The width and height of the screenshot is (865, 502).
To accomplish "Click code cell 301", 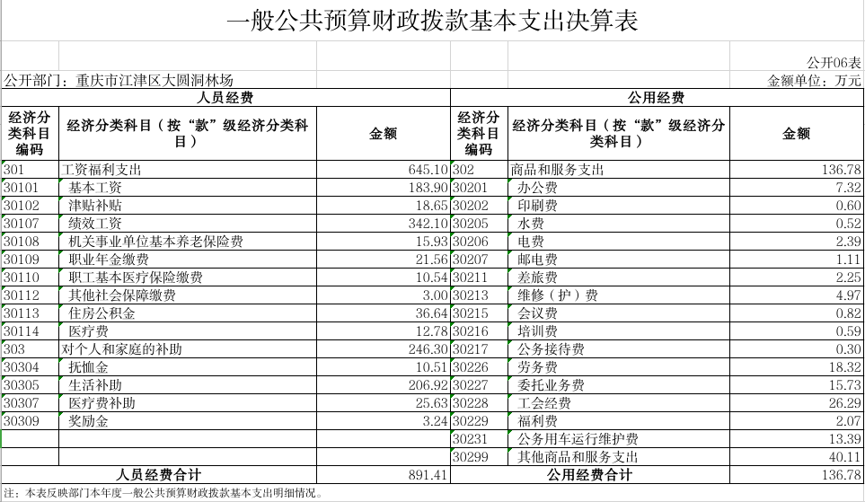I will tap(30, 170).
